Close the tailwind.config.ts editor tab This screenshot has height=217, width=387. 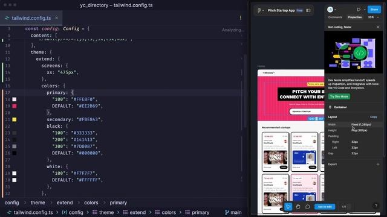click(x=56, y=18)
